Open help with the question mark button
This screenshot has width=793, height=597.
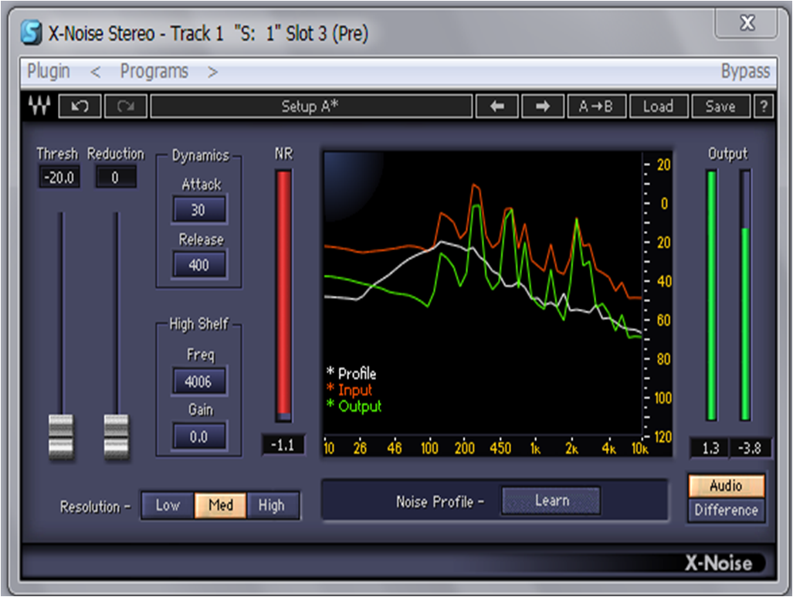tap(763, 107)
